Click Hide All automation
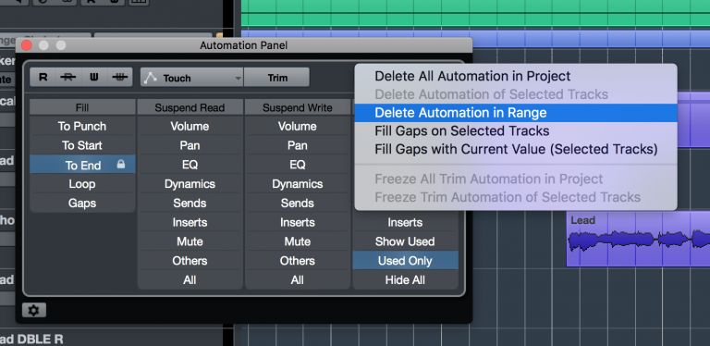This screenshot has width=710, height=346. pos(405,280)
